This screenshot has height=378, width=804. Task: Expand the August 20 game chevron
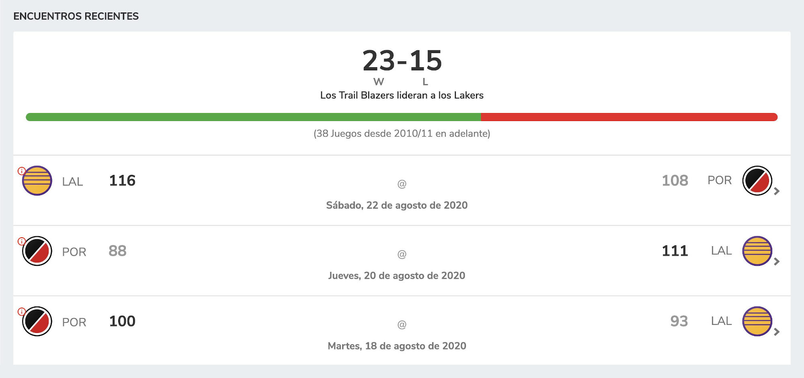pyautogui.click(x=777, y=262)
